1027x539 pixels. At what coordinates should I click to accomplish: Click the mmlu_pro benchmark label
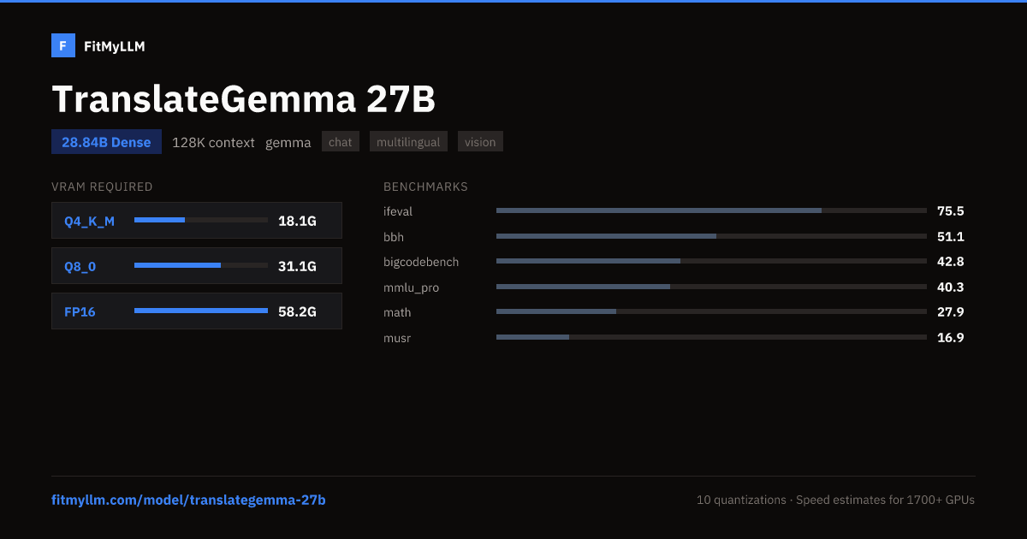pyautogui.click(x=411, y=287)
